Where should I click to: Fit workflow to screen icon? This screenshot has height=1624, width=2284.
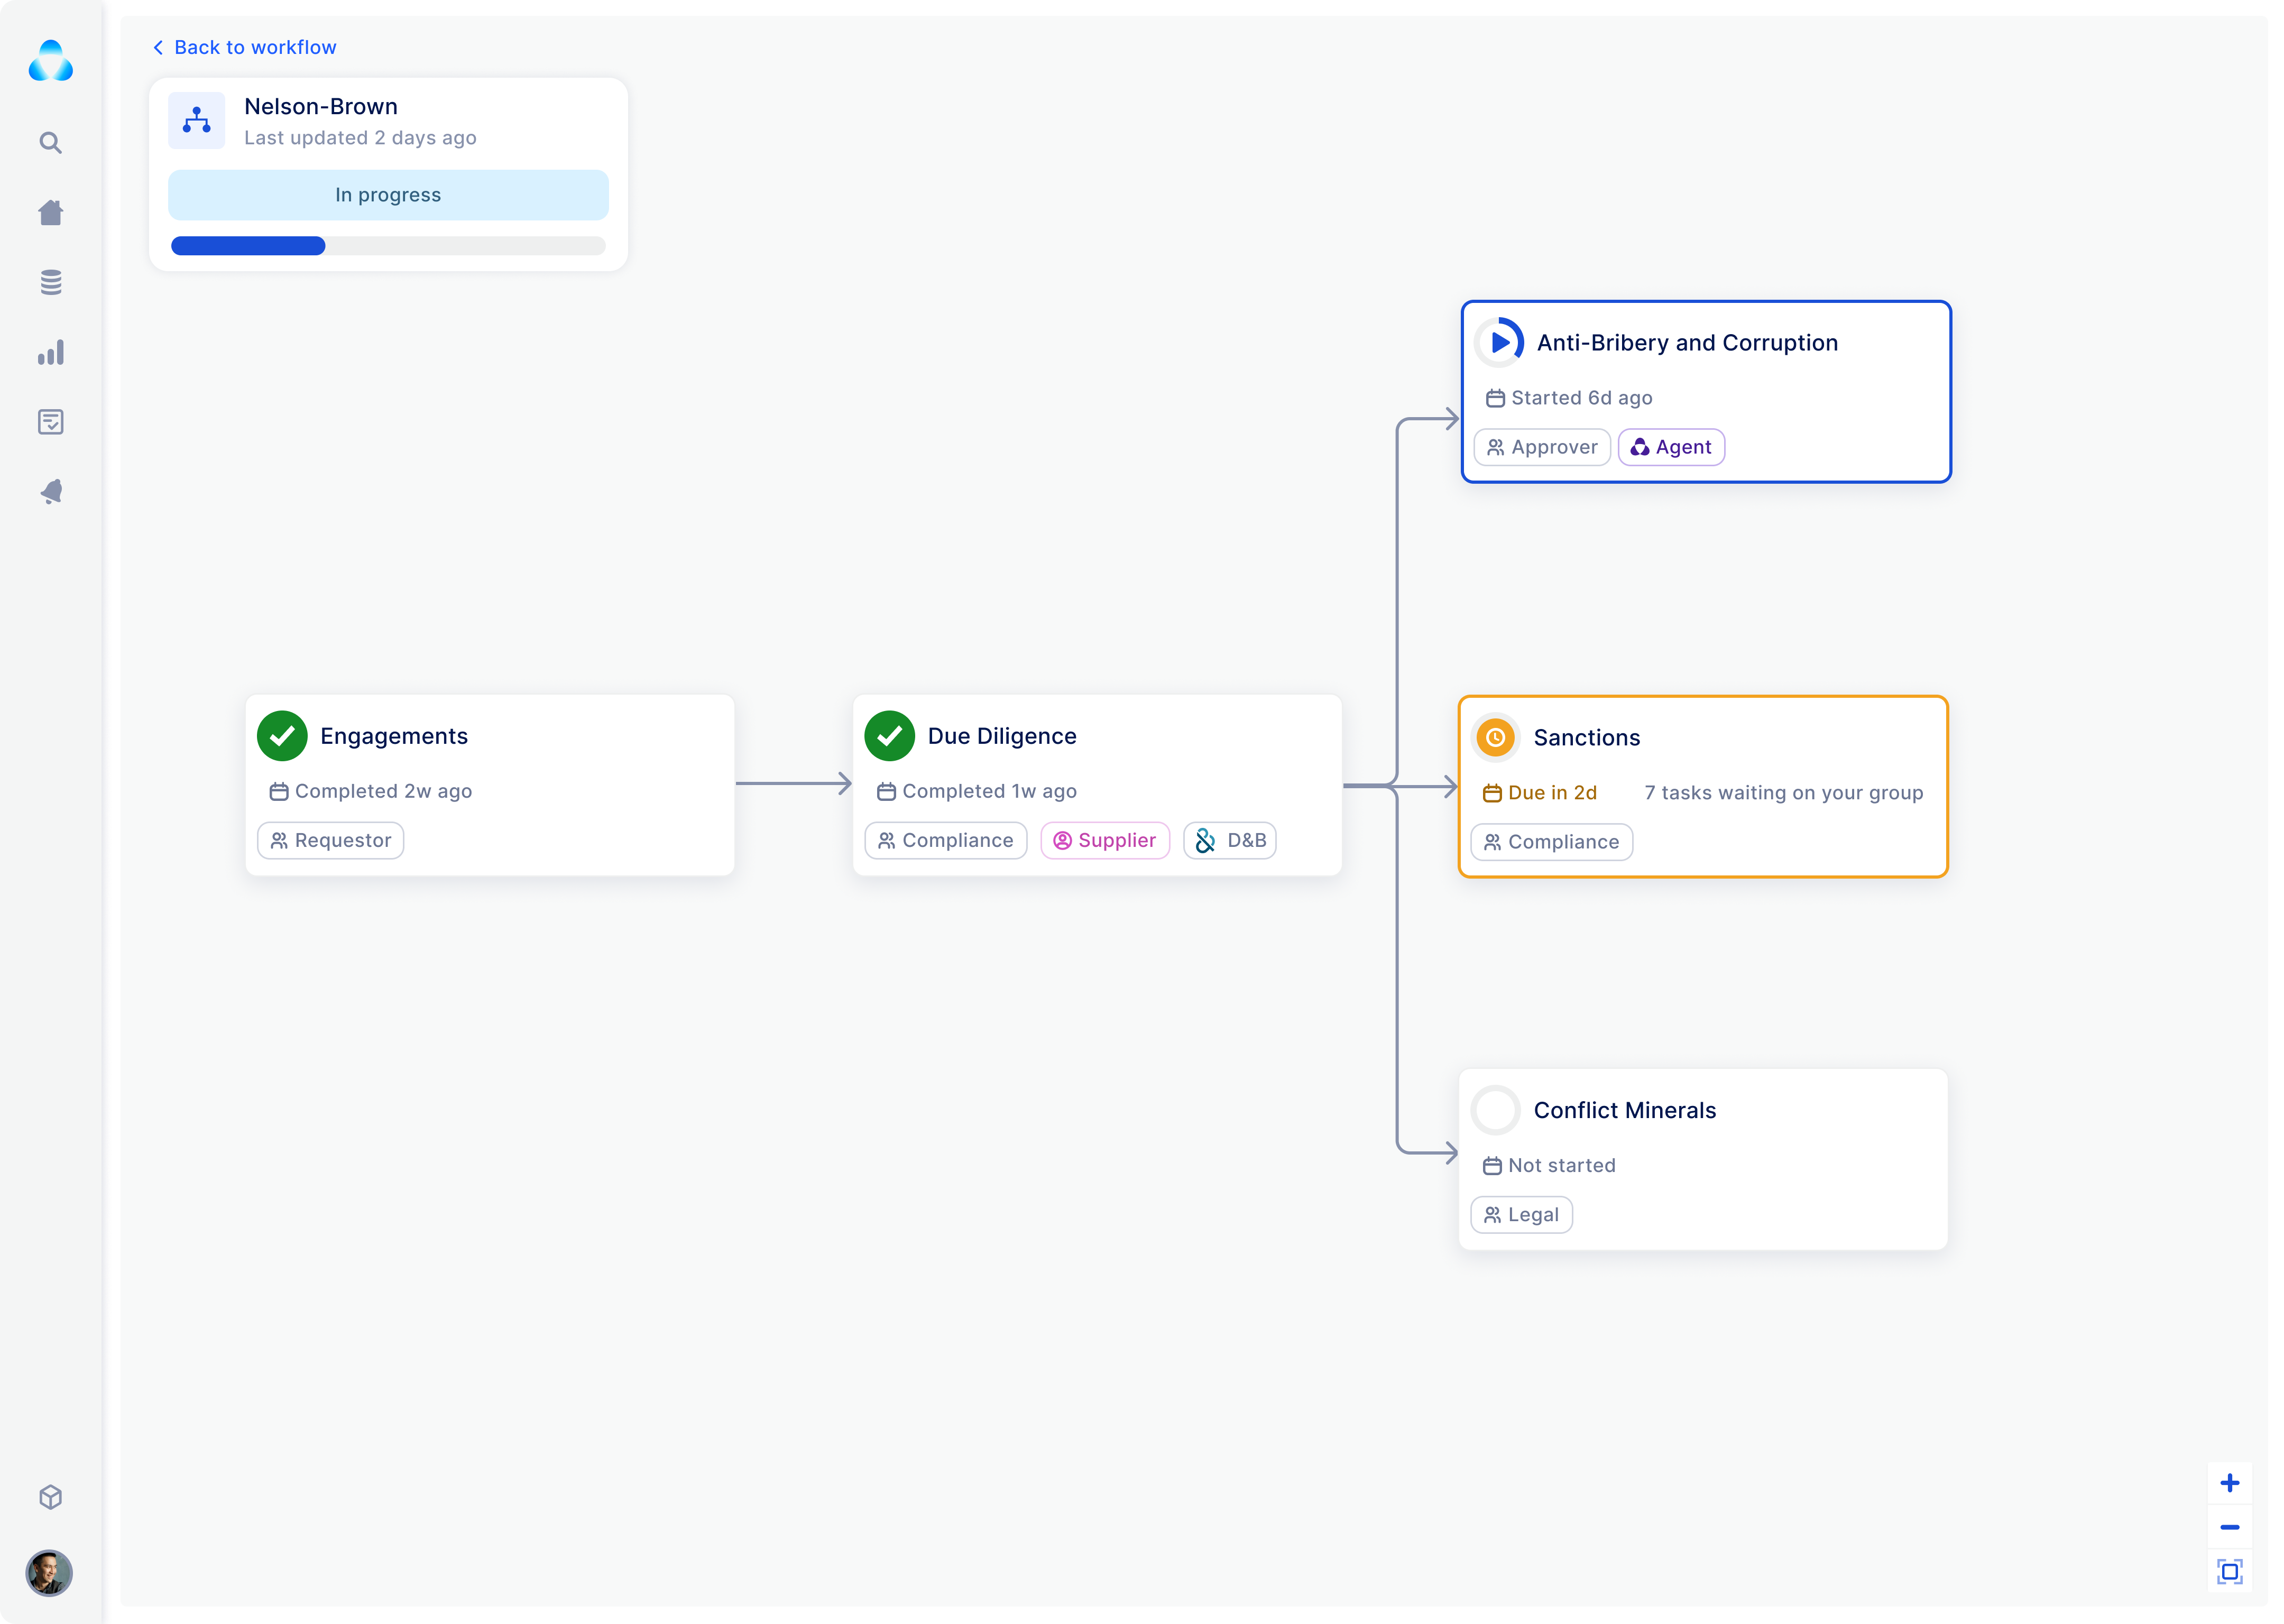pyautogui.click(x=2229, y=1571)
